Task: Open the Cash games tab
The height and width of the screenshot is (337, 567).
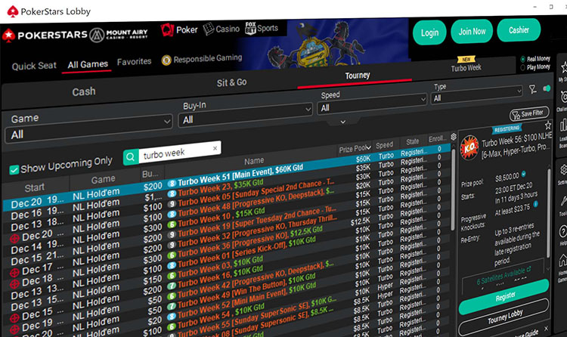Action: 84,91
